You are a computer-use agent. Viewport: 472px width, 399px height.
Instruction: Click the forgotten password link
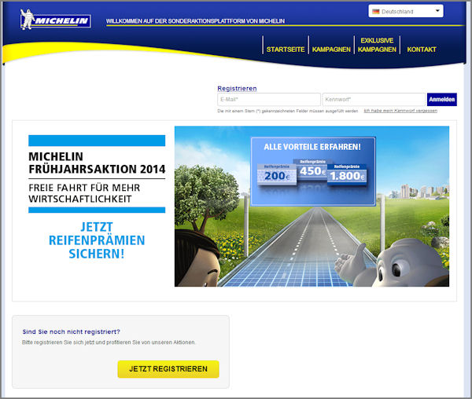(x=400, y=111)
